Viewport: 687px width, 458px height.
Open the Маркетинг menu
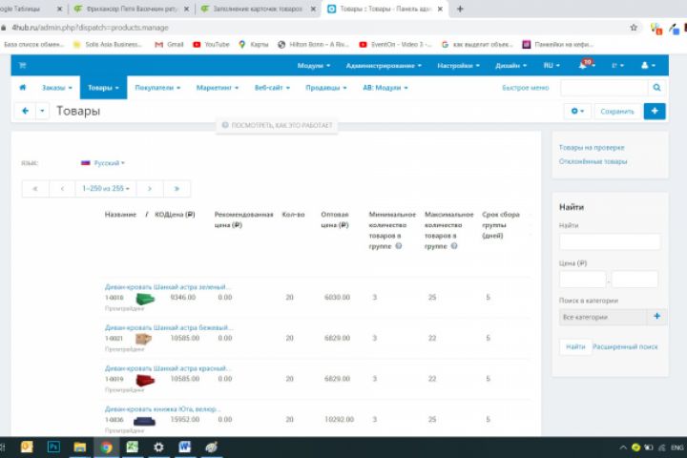tap(218, 88)
